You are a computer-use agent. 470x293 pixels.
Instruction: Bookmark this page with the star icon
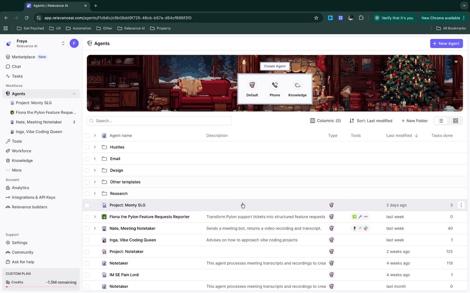point(316,18)
